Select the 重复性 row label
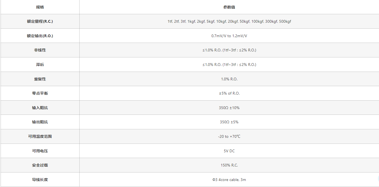Screen dimensions: 379x187 (40, 79)
